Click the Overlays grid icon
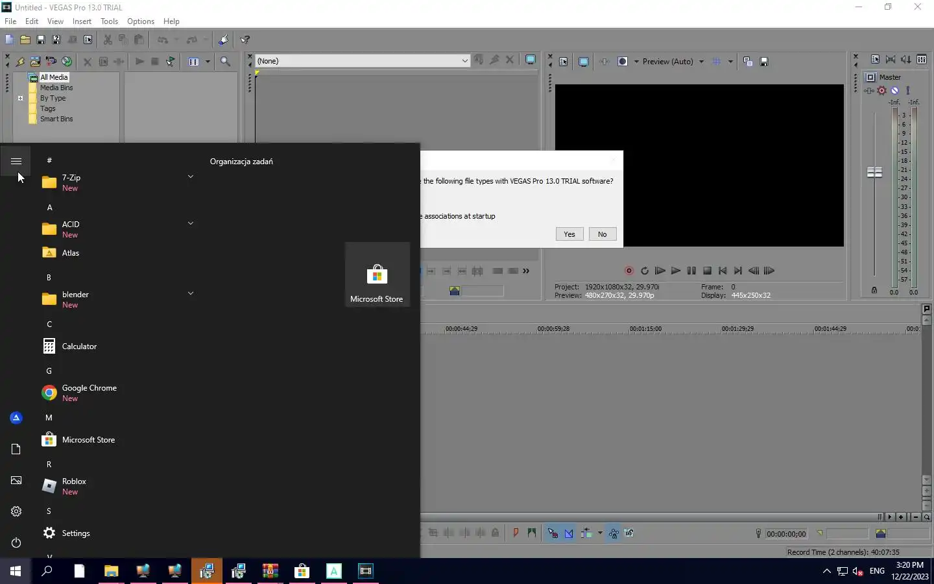Viewport: 934px width, 584px height. (x=717, y=62)
